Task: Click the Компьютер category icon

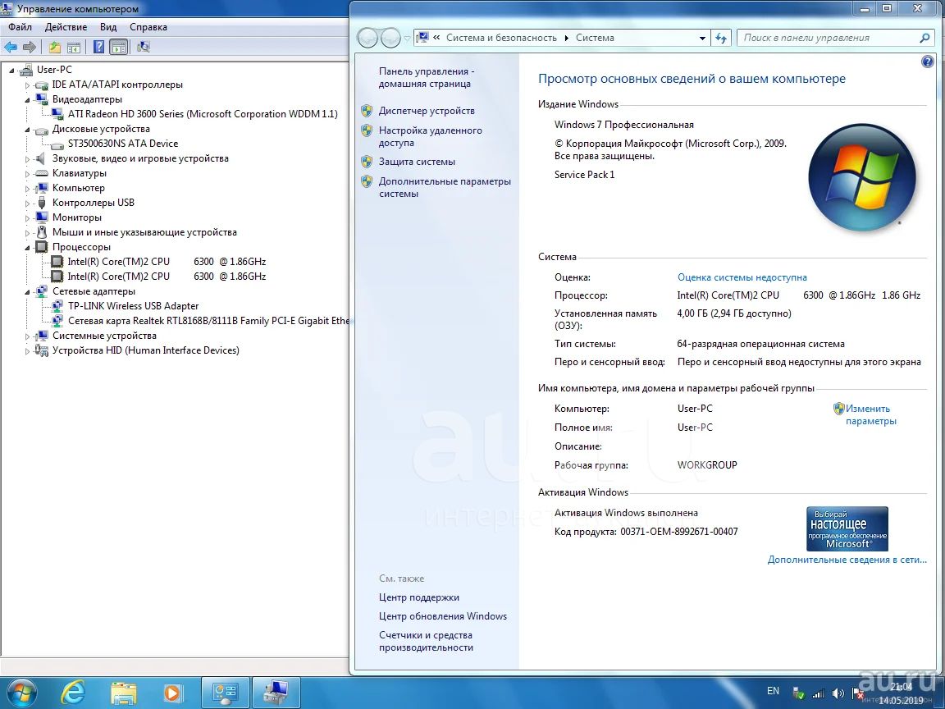Action: coord(41,188)
